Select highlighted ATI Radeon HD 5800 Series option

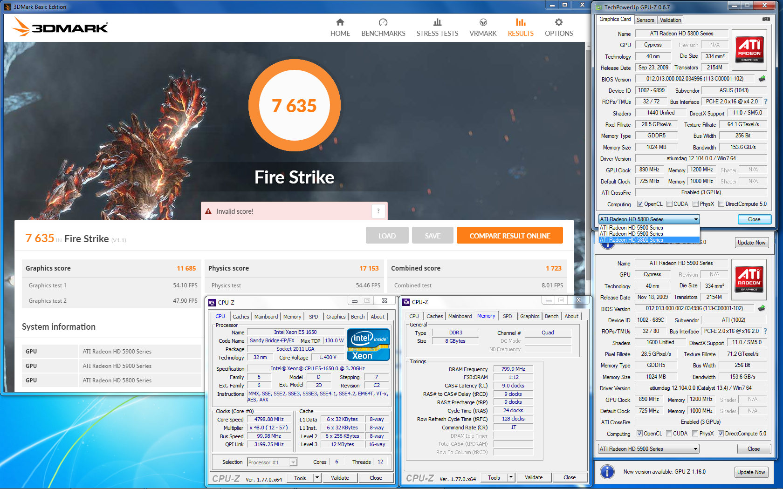[649, 240]
